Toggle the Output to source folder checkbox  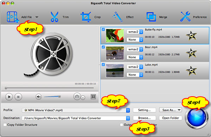121,125
